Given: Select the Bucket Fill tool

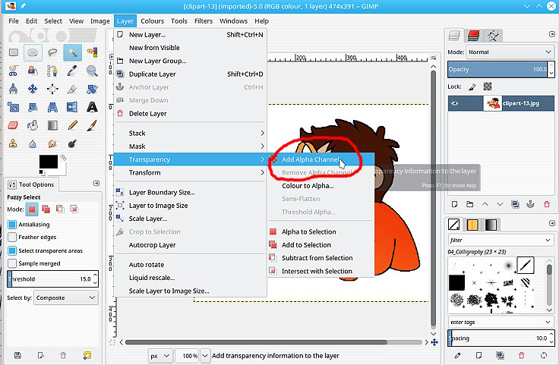Looking at the screenshot, I should point(33,125).
